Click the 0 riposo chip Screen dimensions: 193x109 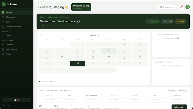tap(167, 22)
